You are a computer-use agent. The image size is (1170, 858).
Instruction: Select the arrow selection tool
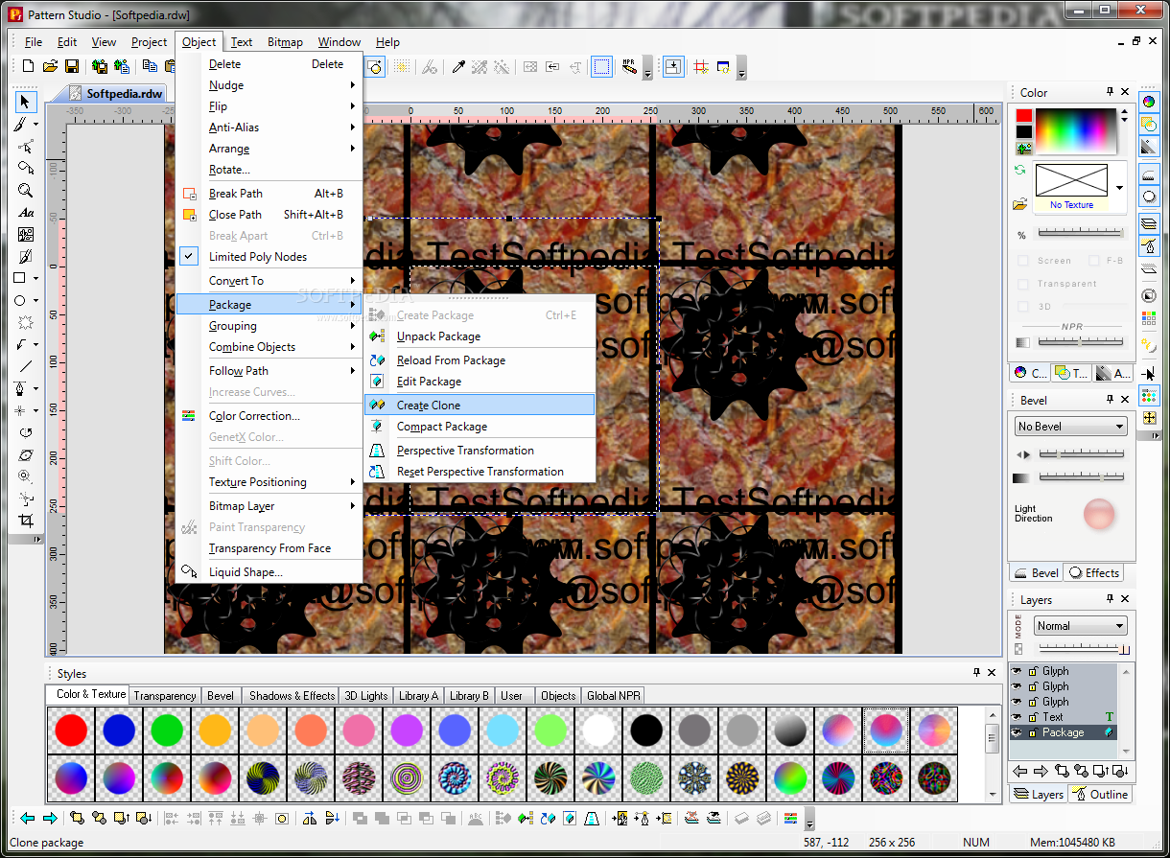click(x=25, y=103)
